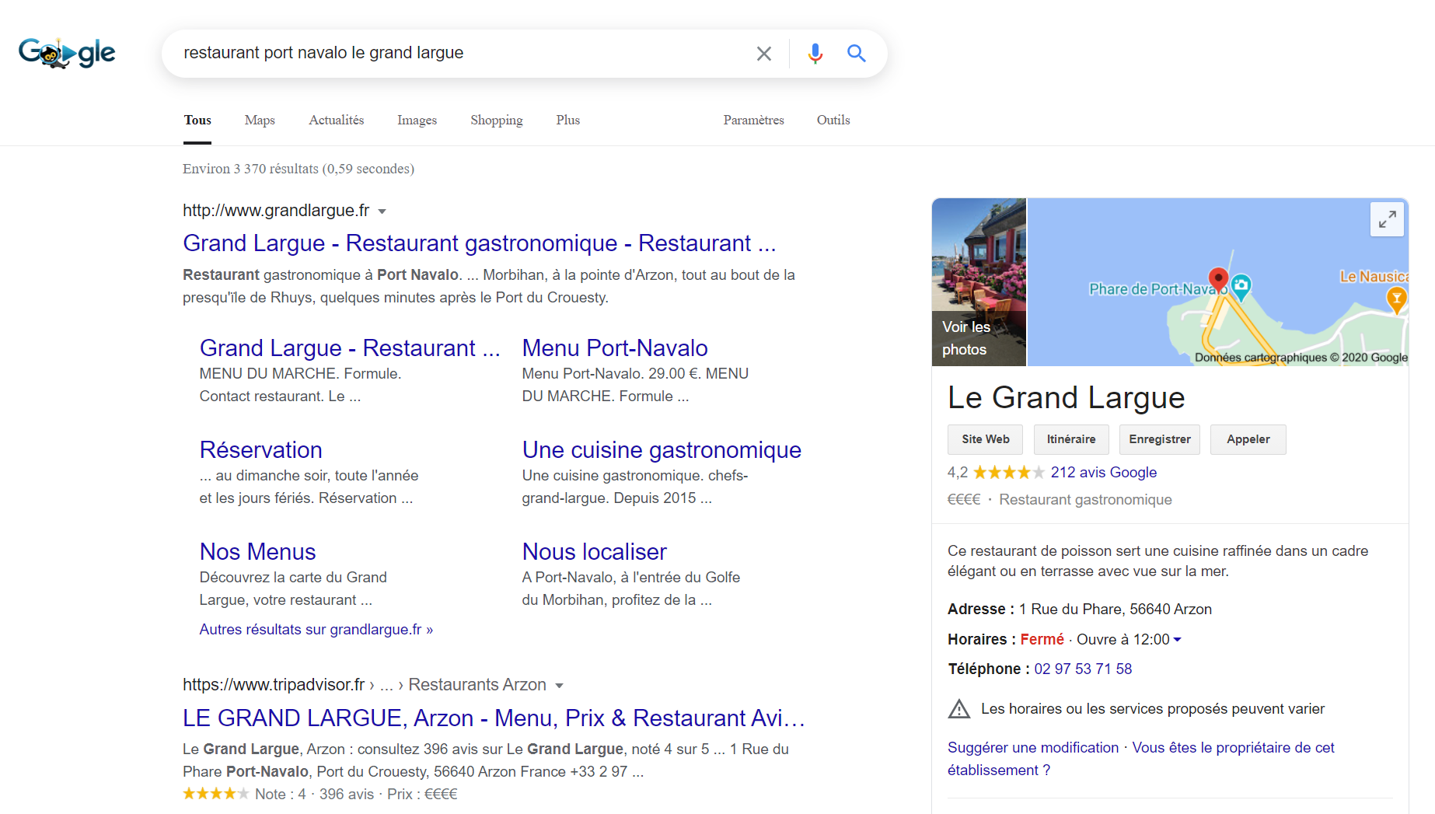Open the Menu Port-Navalo sitelink
Screen dimensions: 1435x814
pyautogui.click(x=615, y=348)
